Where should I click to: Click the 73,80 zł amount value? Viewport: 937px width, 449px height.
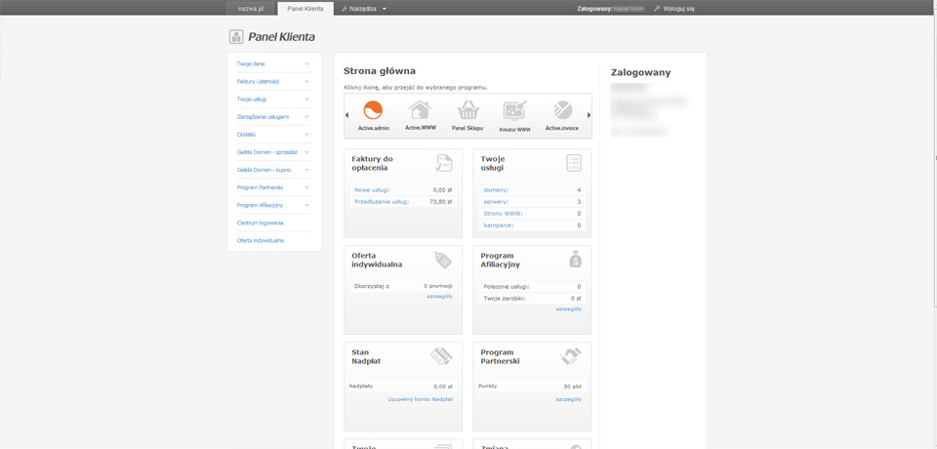pos(443,202)
